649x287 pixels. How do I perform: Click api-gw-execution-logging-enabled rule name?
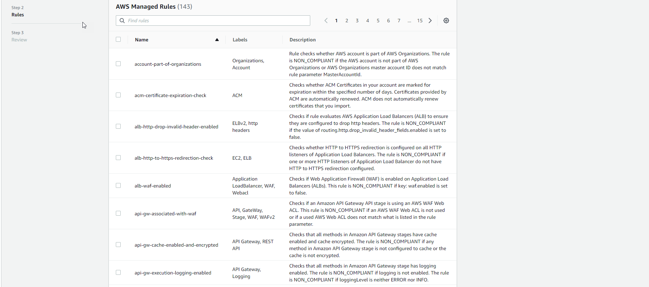(x=173, y=273)
